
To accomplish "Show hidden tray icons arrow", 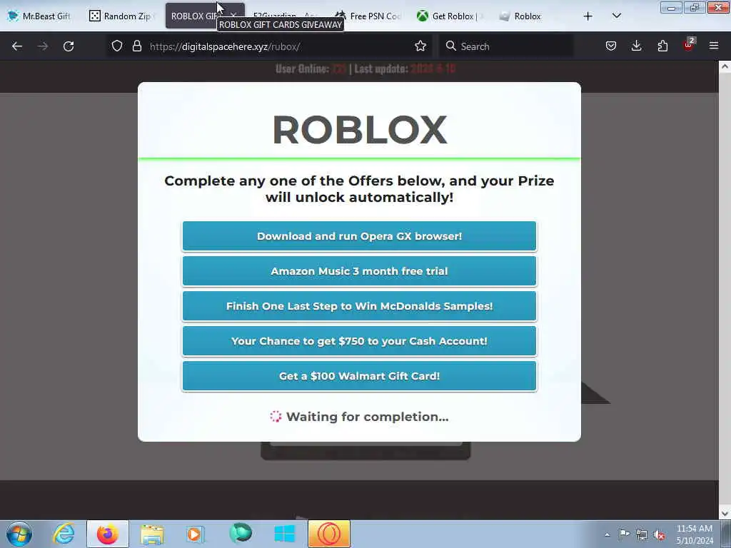I will click(x=607, y=535).
